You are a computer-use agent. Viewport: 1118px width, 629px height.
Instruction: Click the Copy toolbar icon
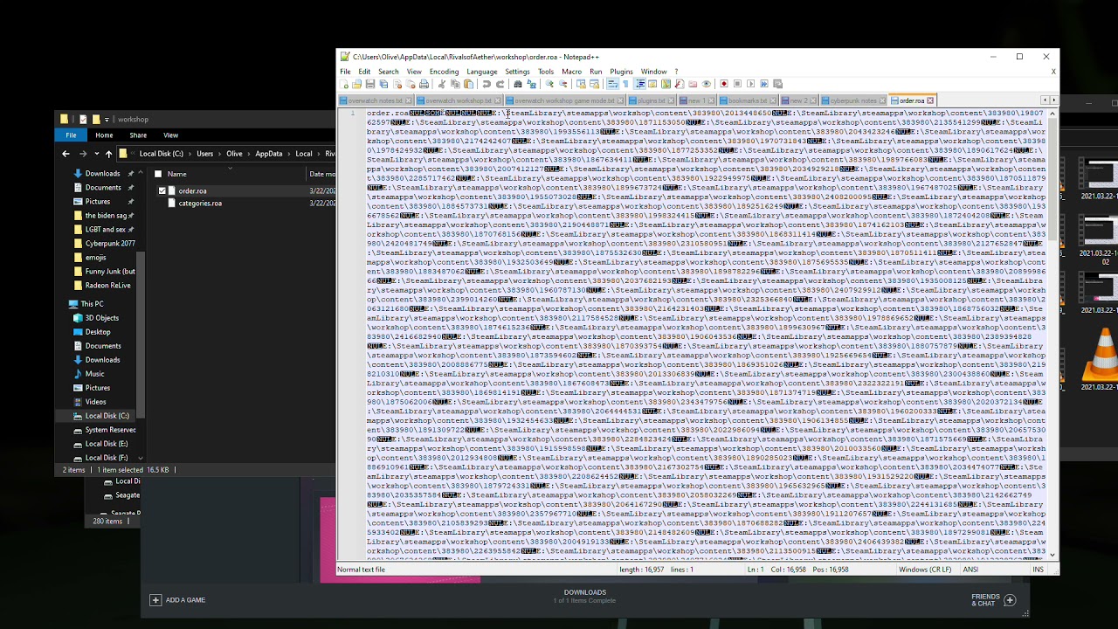click(x=455, y=84)
